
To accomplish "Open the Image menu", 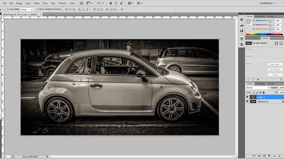I will click(19, 3).
